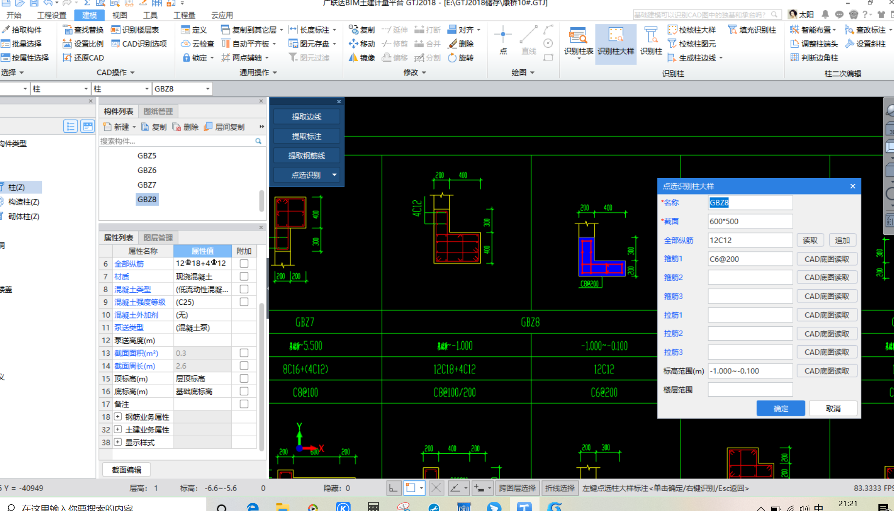
Task: Click the 名称 input field in dialog
Action: pos(750,203)
